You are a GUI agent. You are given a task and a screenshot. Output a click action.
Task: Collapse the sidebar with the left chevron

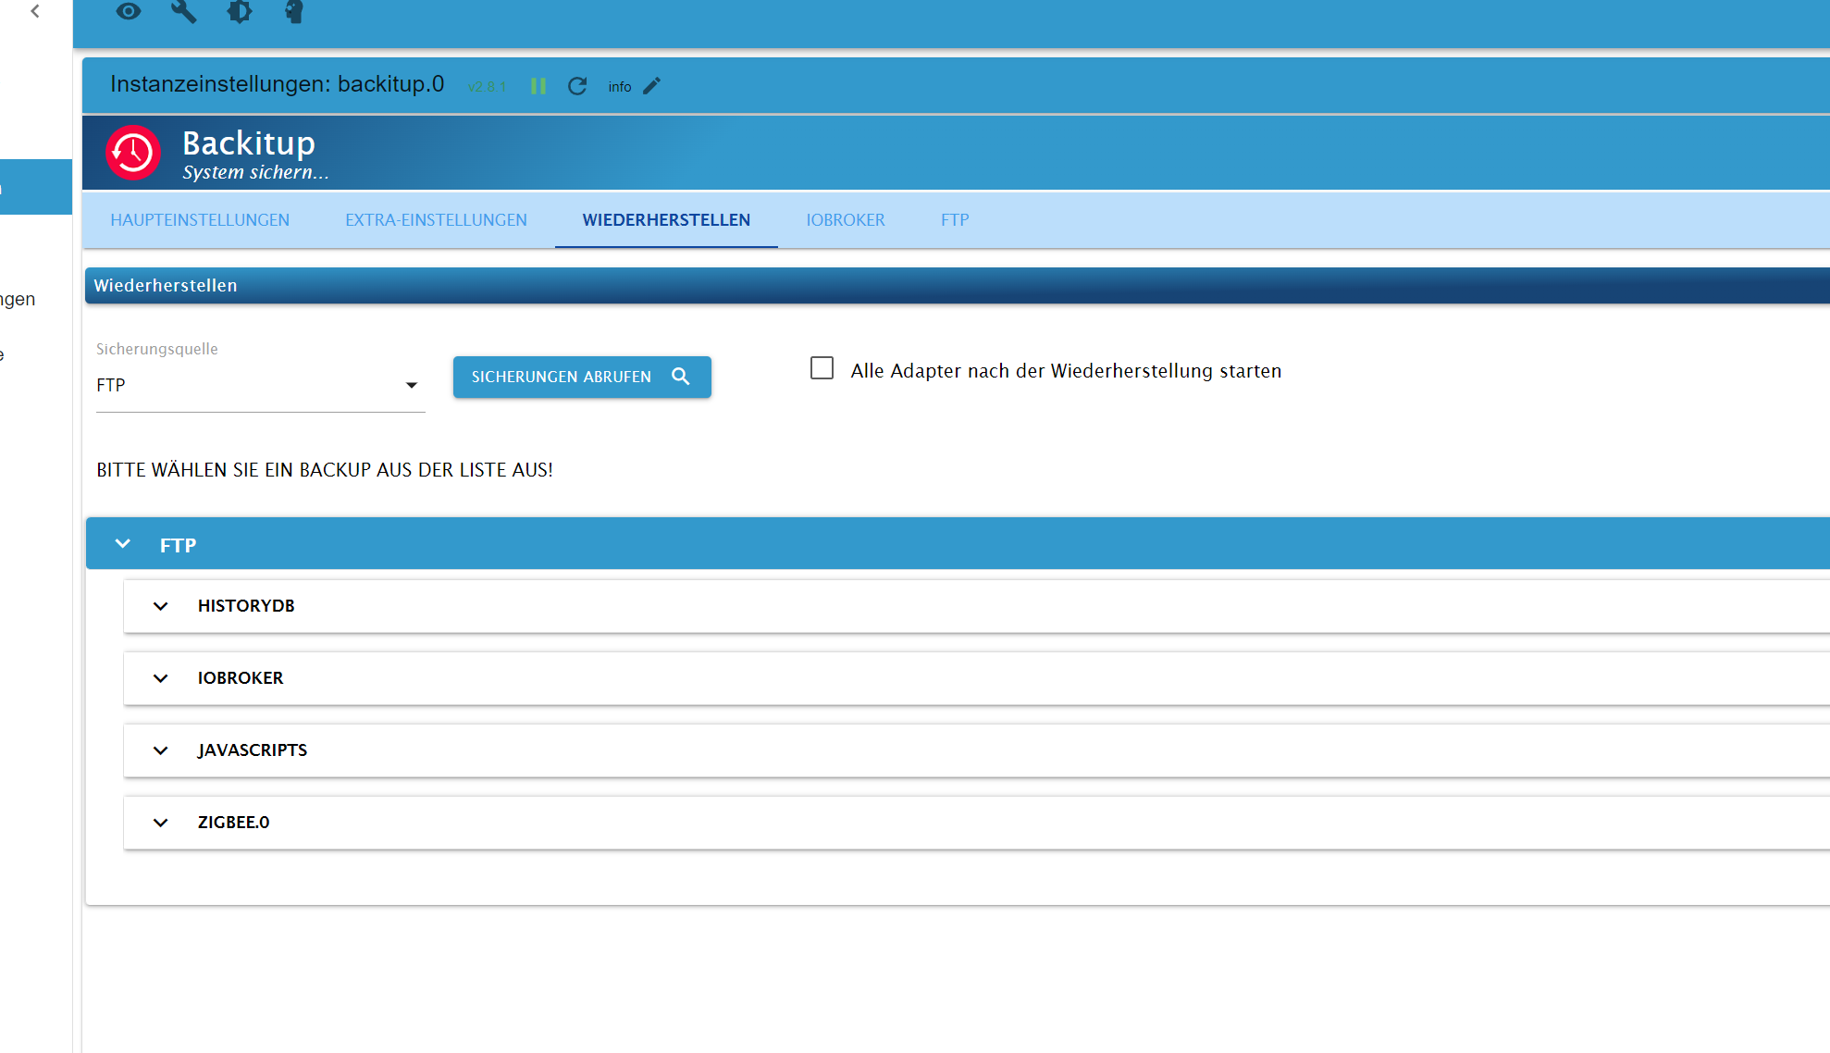point(35,11)
